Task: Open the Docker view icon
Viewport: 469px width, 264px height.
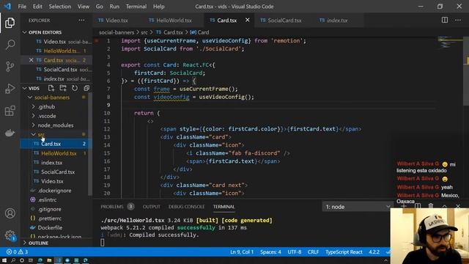Action: pos(10,133)
